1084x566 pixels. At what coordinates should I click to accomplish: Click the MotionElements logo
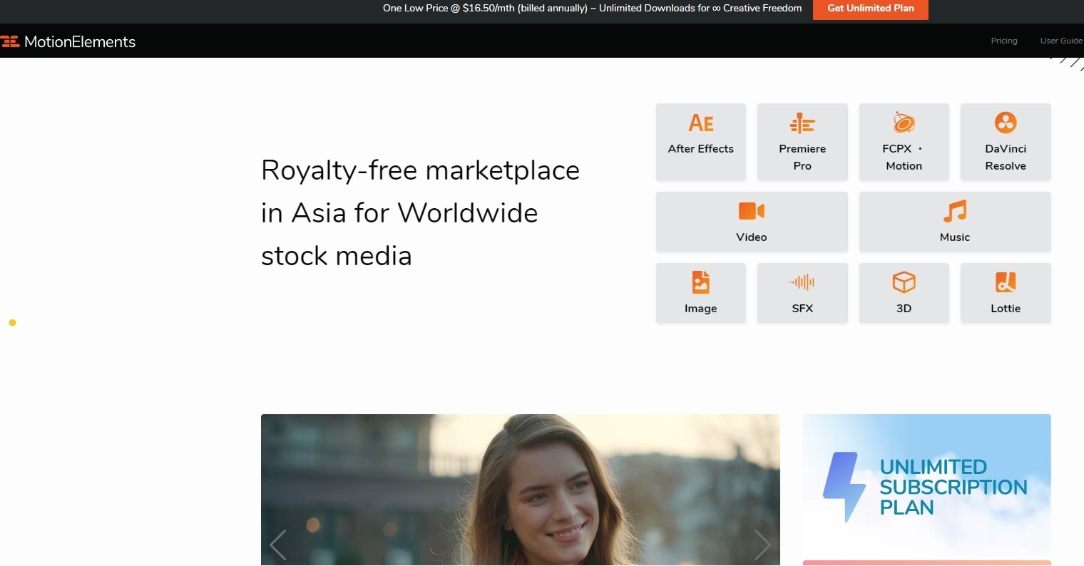pyautogui.click(x=68, y=41)
